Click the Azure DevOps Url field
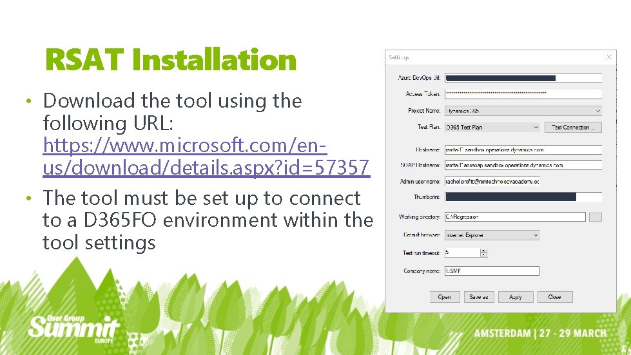 pos(523,78)
